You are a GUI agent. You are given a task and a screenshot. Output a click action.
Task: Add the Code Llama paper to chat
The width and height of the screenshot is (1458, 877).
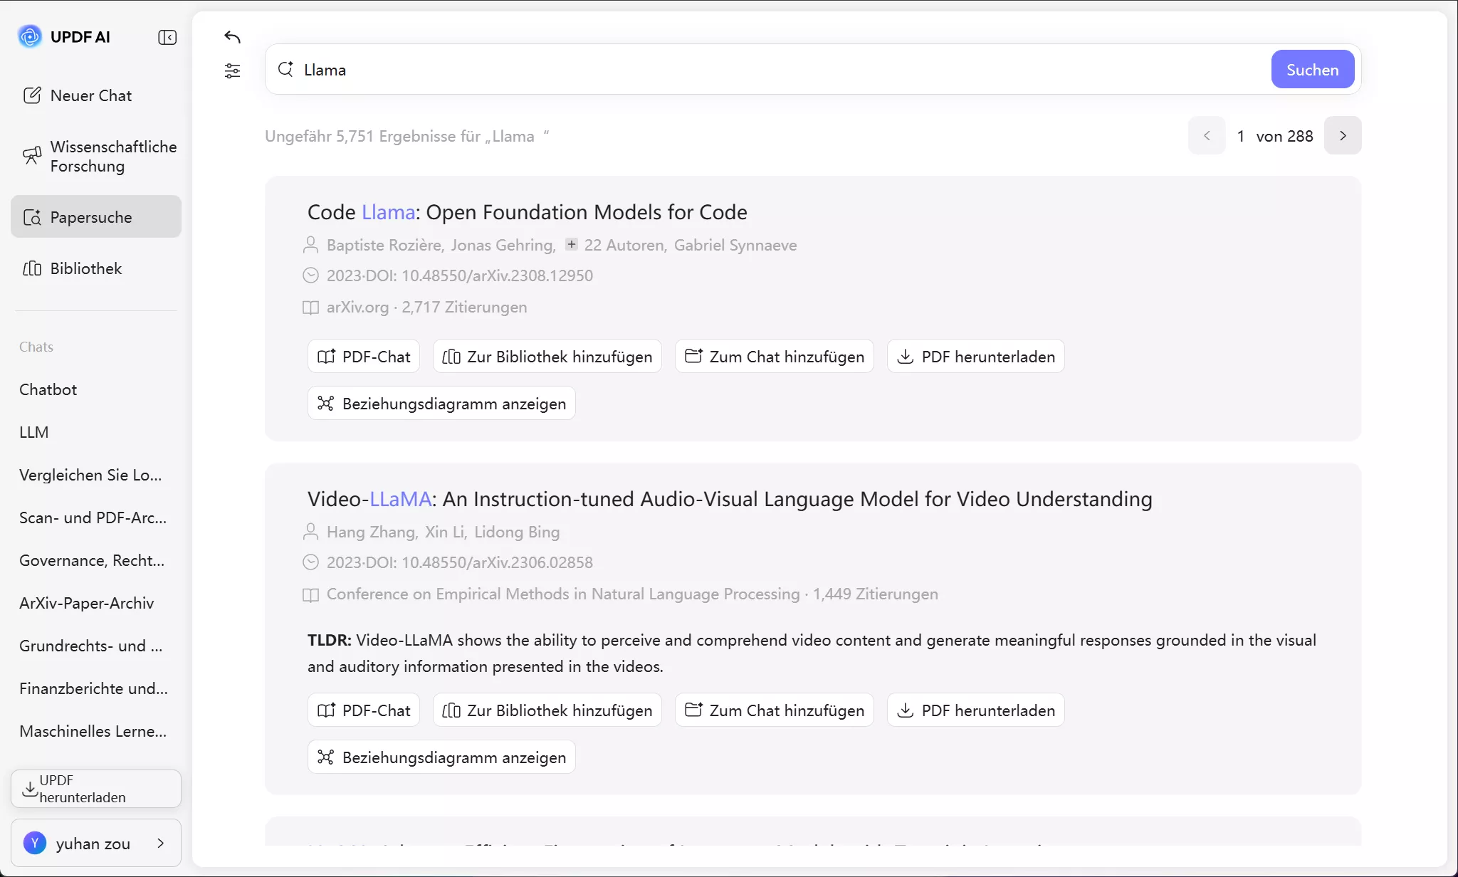[775, 357]
